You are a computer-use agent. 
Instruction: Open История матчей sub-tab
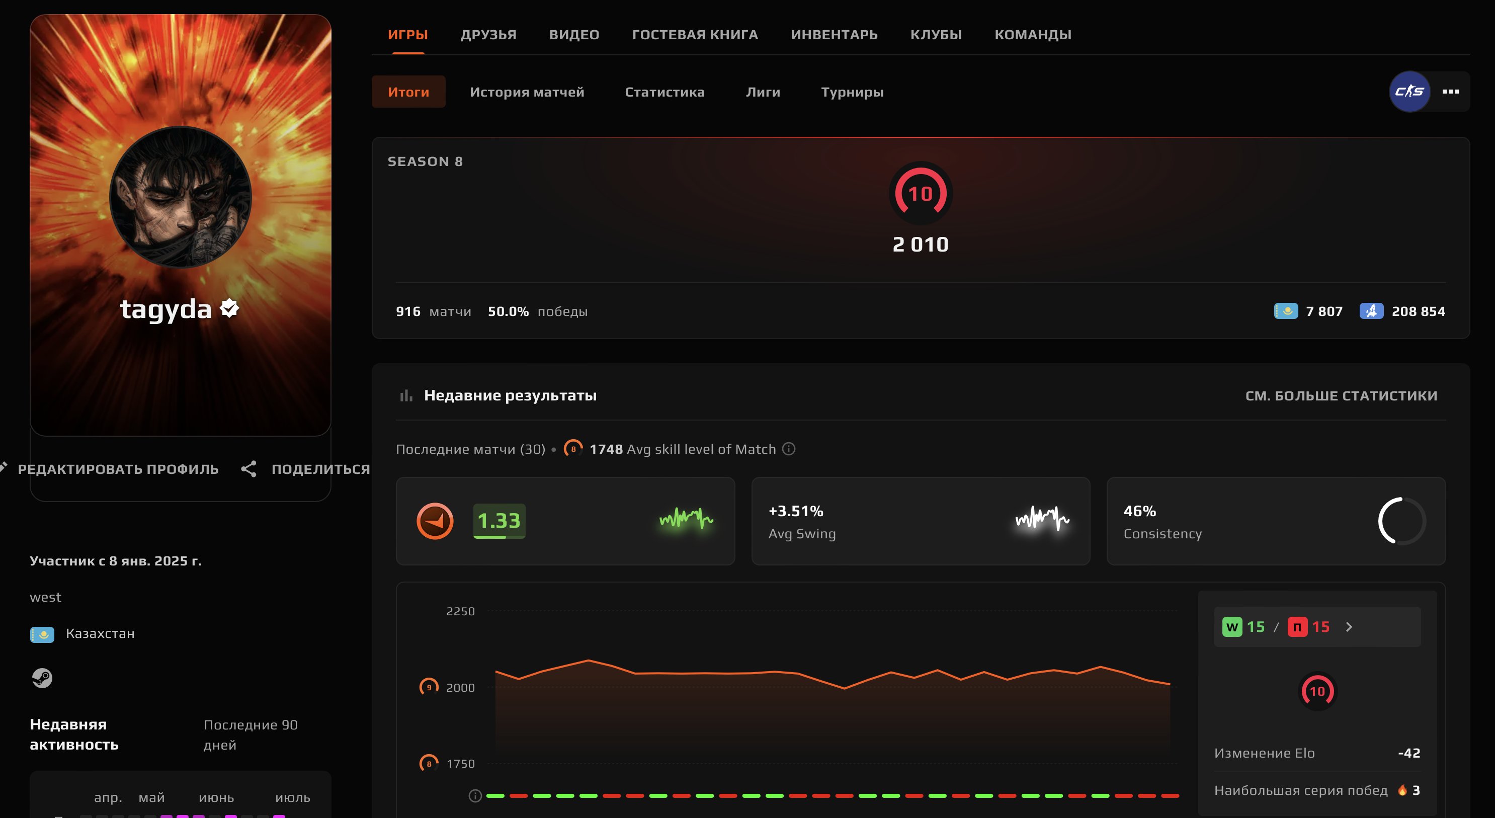coord(526,92)
